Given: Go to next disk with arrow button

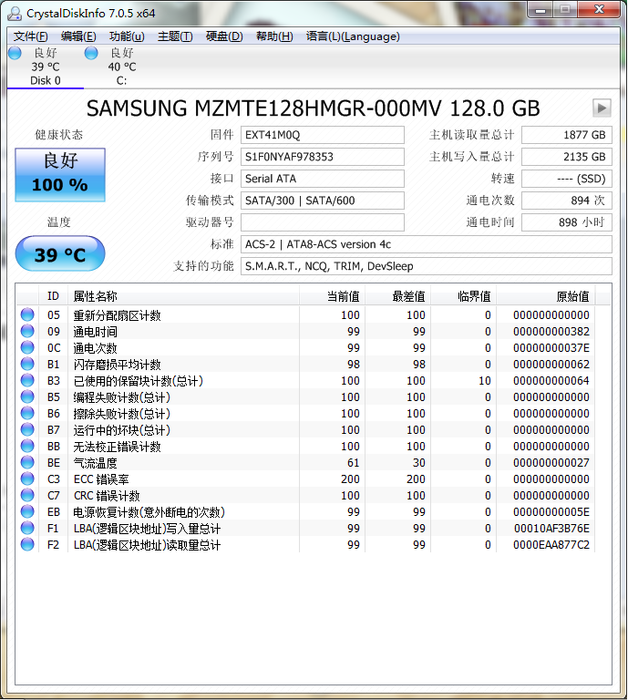Looking at the screenshot, I should point(602,108).
